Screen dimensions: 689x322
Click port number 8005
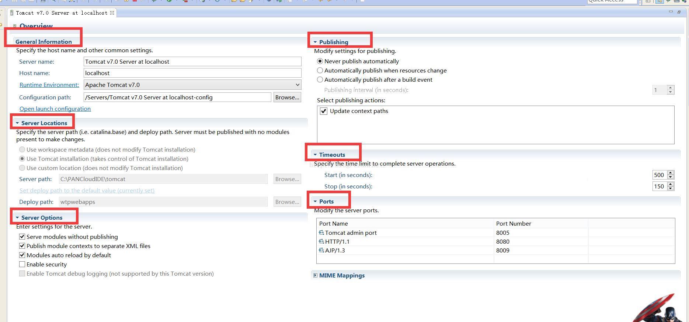[503, 233]
